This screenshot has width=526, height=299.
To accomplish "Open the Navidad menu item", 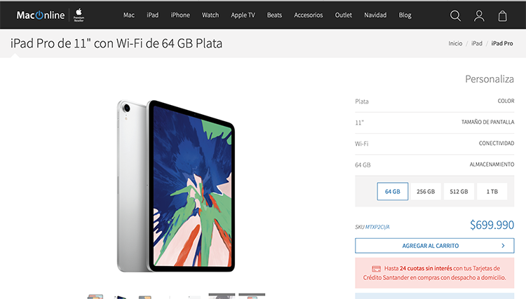I will click(375, 15).
